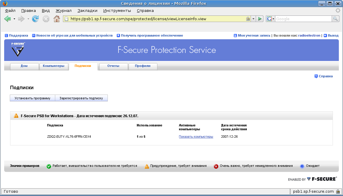Open the Журнал menu
Image resolution: width=343 pixels, height=196 pixels.
[64, 10]
